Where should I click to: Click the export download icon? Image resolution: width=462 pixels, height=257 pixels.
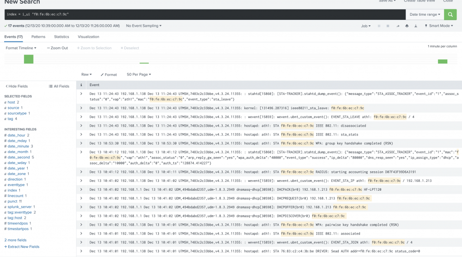point(416,26)
